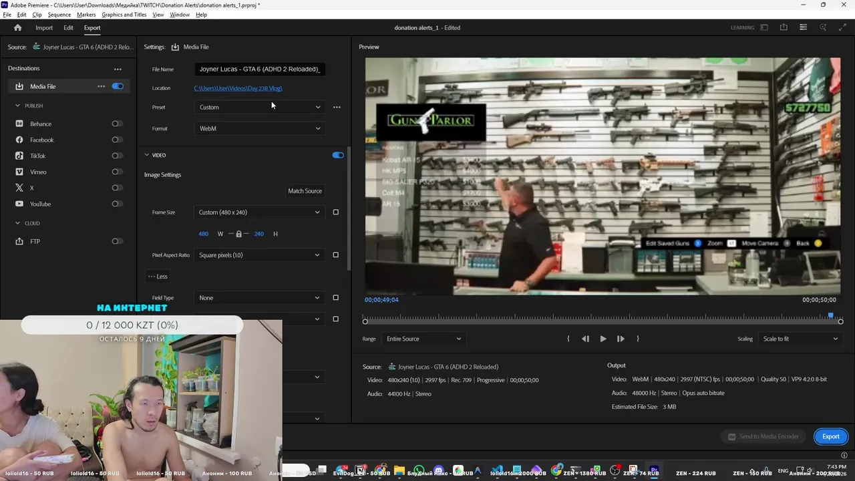The image size is (855, 481).
Task: Turn off the VIDEO section toggle
Action: tap(338, 155)
